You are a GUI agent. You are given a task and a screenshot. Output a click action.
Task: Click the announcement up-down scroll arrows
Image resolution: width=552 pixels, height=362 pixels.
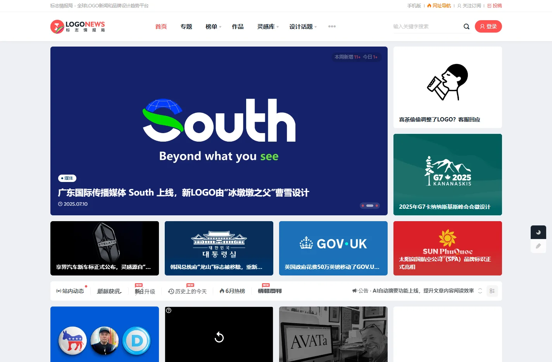(480, 291)
